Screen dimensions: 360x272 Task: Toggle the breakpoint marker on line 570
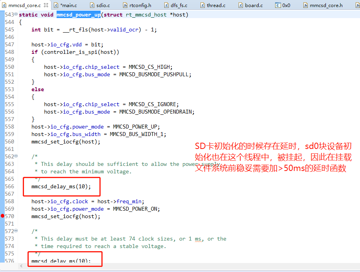click(2, 216)
